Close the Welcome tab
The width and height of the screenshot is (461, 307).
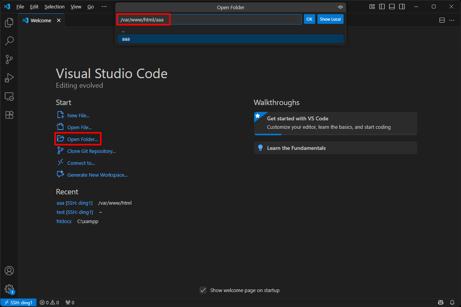[59, 20]
